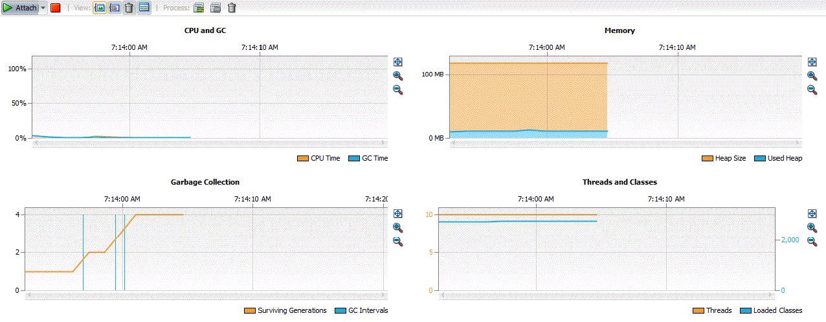Image resolution: width=826 pixels, height=322 pixels.
Task: Fit the Threads and Classes chart to view
Action: tap(812, 214)
